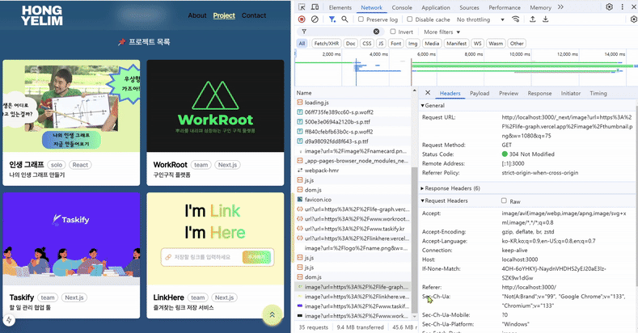
Task: Open the Taskify project card thumbnail
Action: click(71, 238)
